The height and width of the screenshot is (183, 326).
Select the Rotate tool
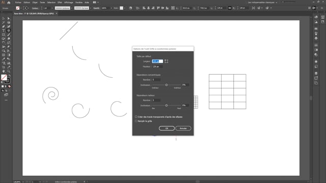4,43
